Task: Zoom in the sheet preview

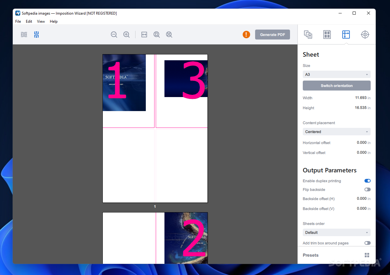Action: 126,35
